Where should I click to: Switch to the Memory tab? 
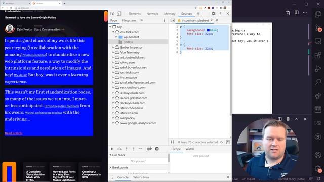coord(170,14)
